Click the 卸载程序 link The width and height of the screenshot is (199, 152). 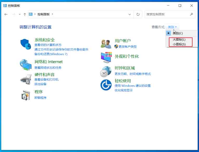tap(40, 98)
